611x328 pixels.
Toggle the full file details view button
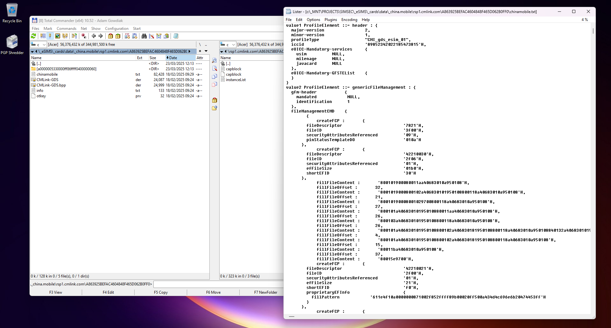tap(50, 36)
